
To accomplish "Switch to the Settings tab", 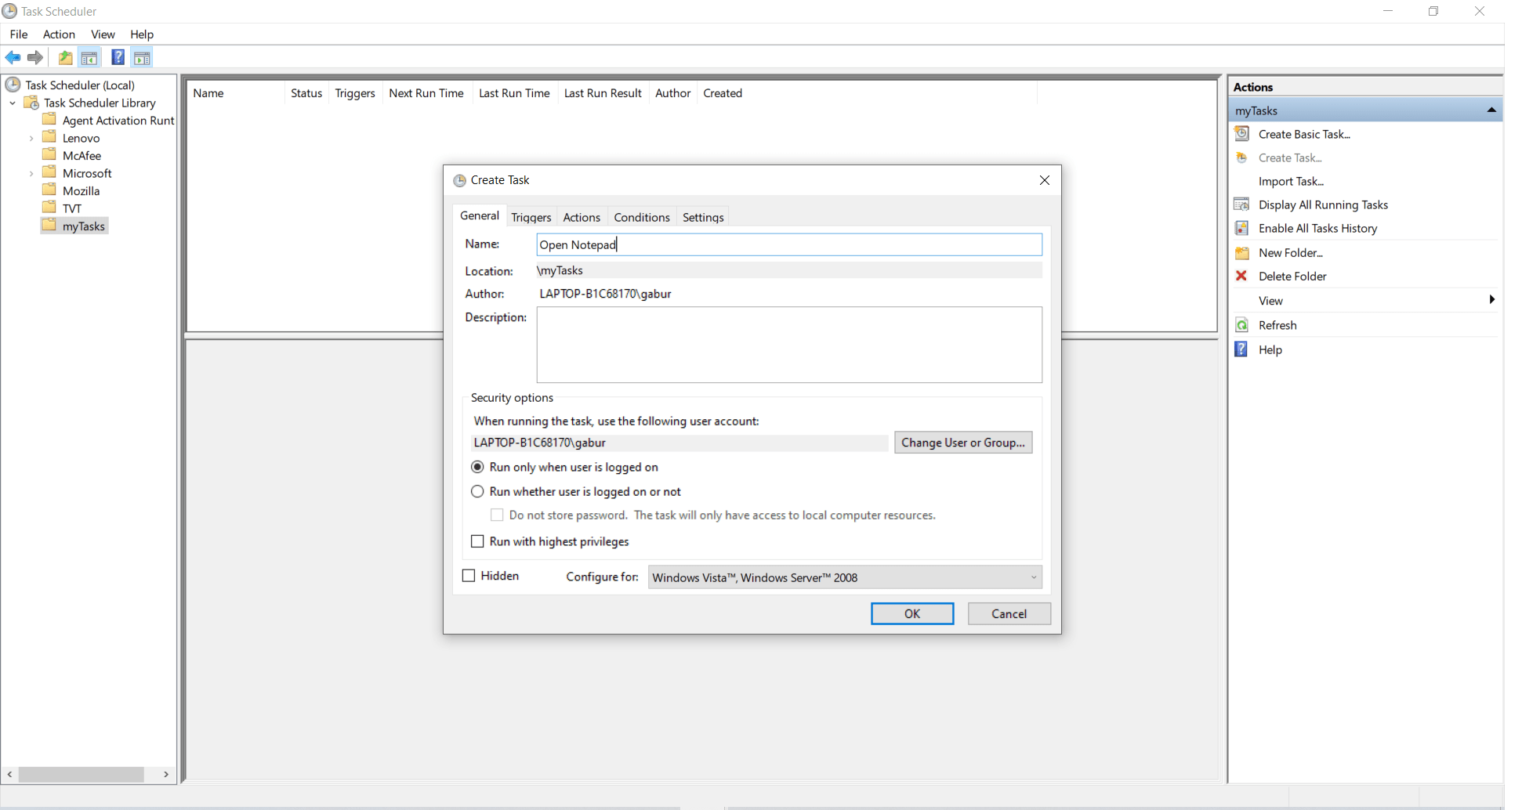I will point(703,217).
